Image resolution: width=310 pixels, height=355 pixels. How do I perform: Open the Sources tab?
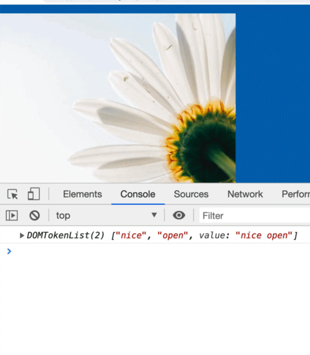(191, 194)
